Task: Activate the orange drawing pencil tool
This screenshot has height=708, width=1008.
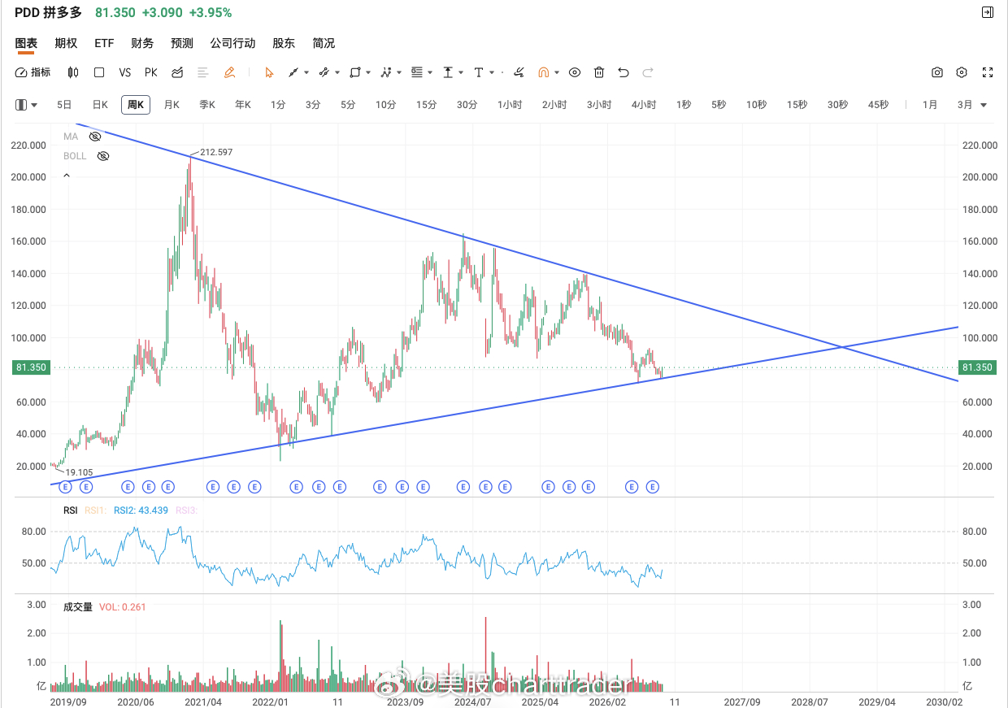Action: [229, 72]
